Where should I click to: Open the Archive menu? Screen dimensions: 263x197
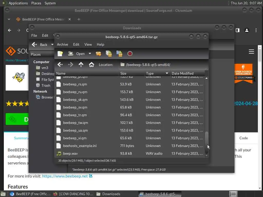tap(62, 44)
